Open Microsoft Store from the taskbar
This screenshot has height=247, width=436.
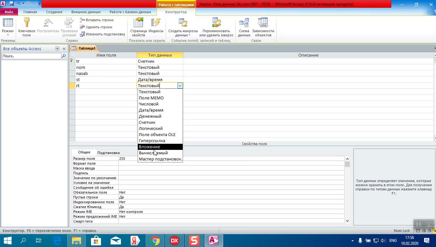click(x=96, y=240)
